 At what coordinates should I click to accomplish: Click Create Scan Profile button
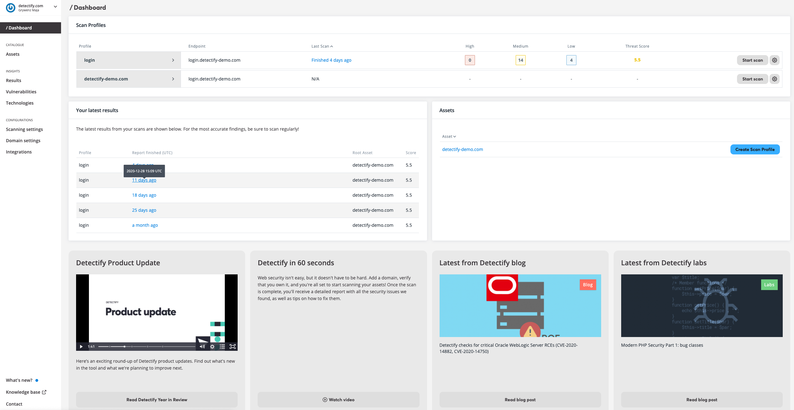pyautogui.click(x=755, y=149)
